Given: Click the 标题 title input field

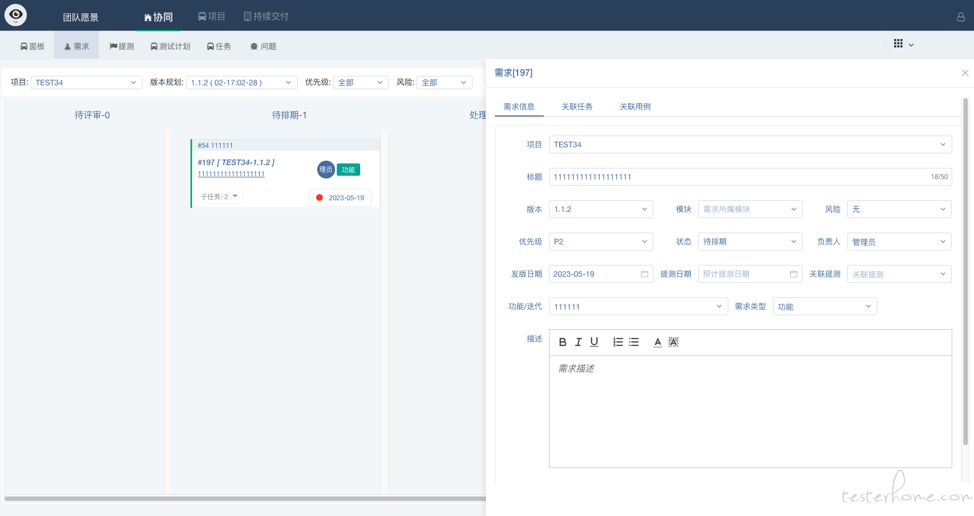Looking at the screenshot, I should pyautogui.click(x=750, y=177).
